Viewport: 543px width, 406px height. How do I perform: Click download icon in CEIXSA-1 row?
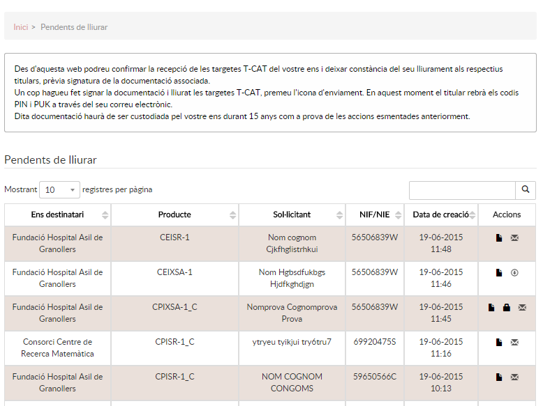click(x=514, y=273)
